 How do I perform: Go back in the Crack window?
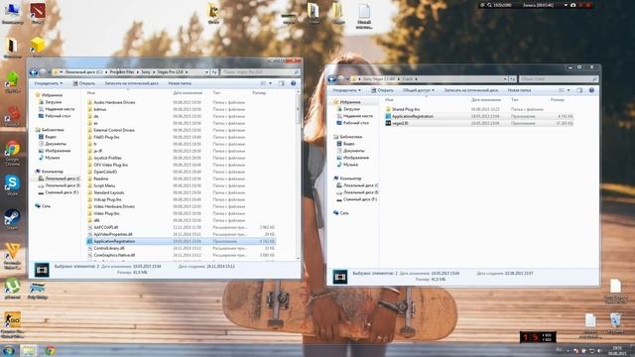click(332, 79)
